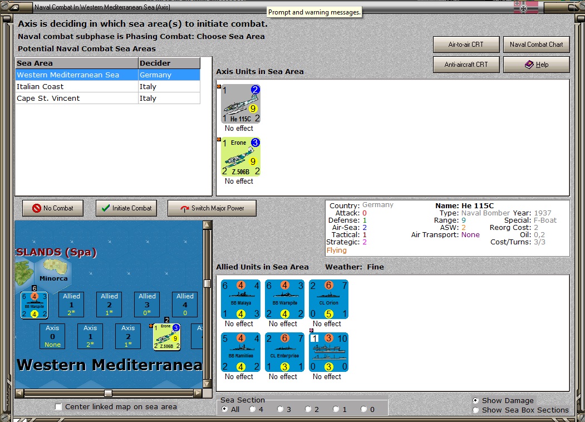Screen dimensions: 585x422
Task: Click the Axis 0 sea box section
Action: point(52,336)
